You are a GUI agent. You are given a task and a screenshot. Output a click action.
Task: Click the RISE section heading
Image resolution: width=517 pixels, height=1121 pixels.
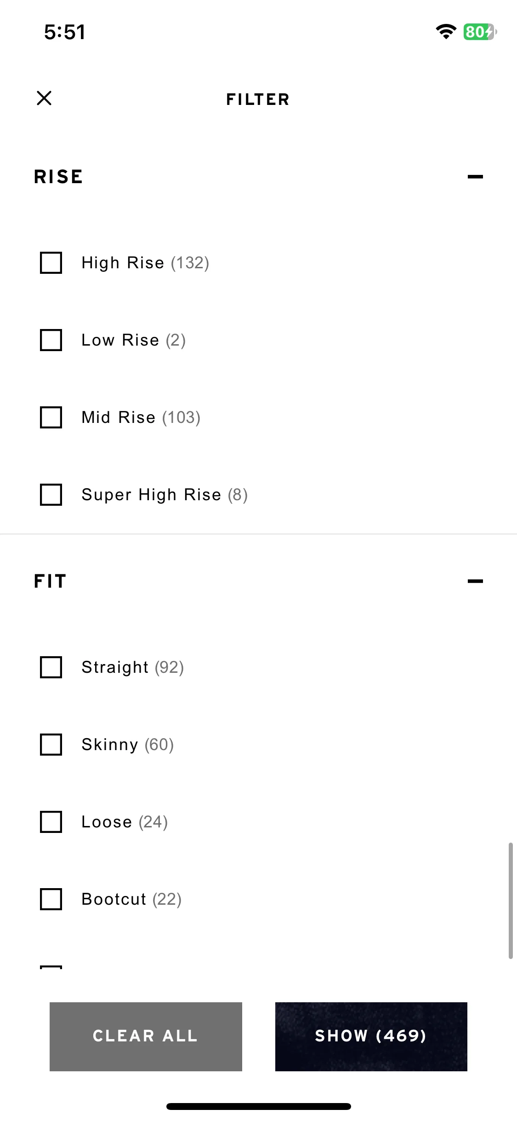58,177
